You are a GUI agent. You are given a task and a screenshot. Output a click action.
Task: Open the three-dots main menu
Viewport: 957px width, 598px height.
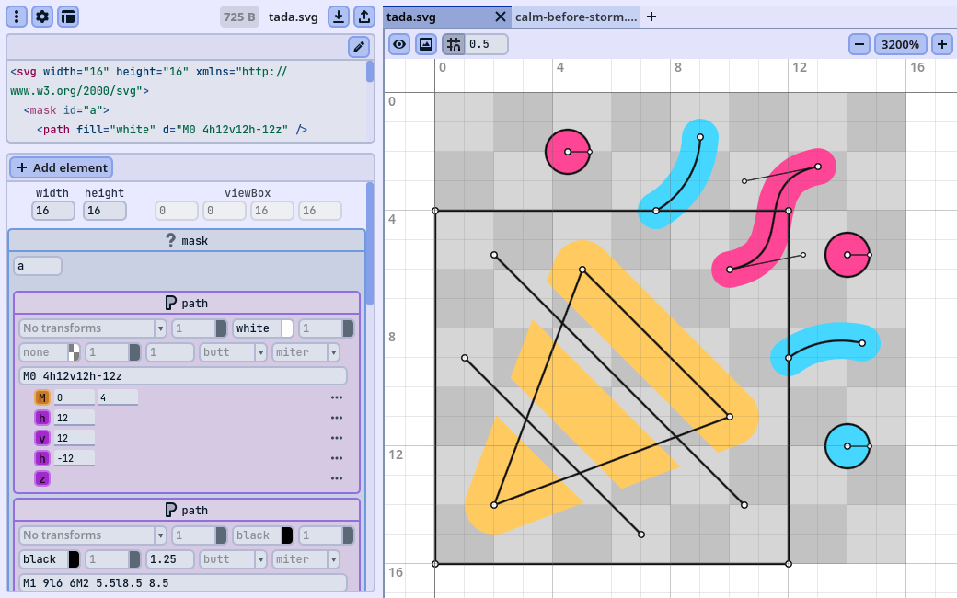17,17
